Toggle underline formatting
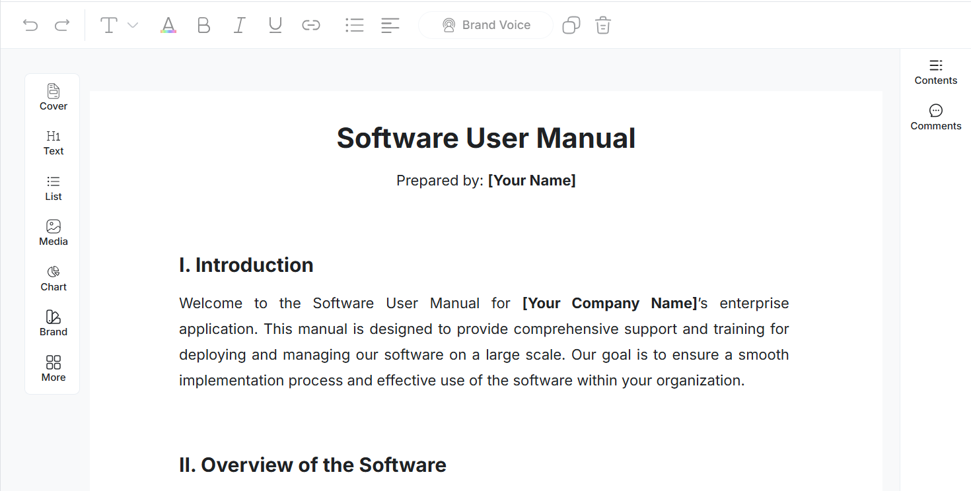Screen dimensions: 971x491 275,24
